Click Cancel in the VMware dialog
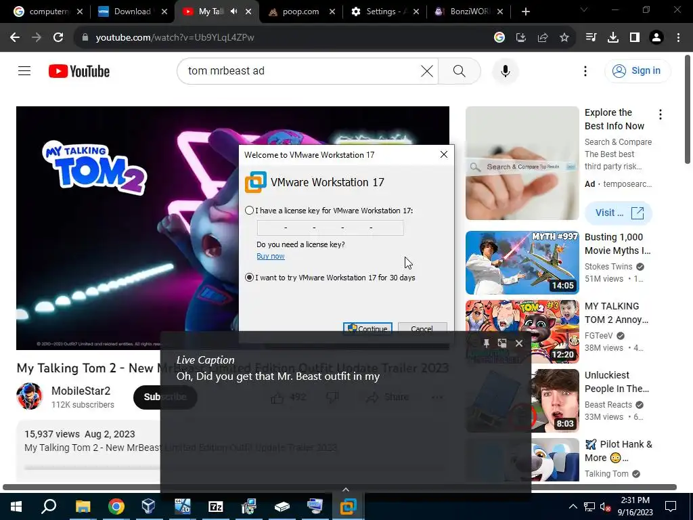The height and width of the screenshot is (520, 693). tap(422, 328)
